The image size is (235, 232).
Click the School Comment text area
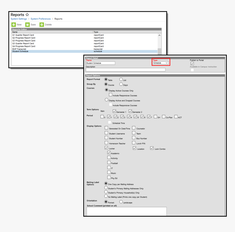tap(127, 211)
